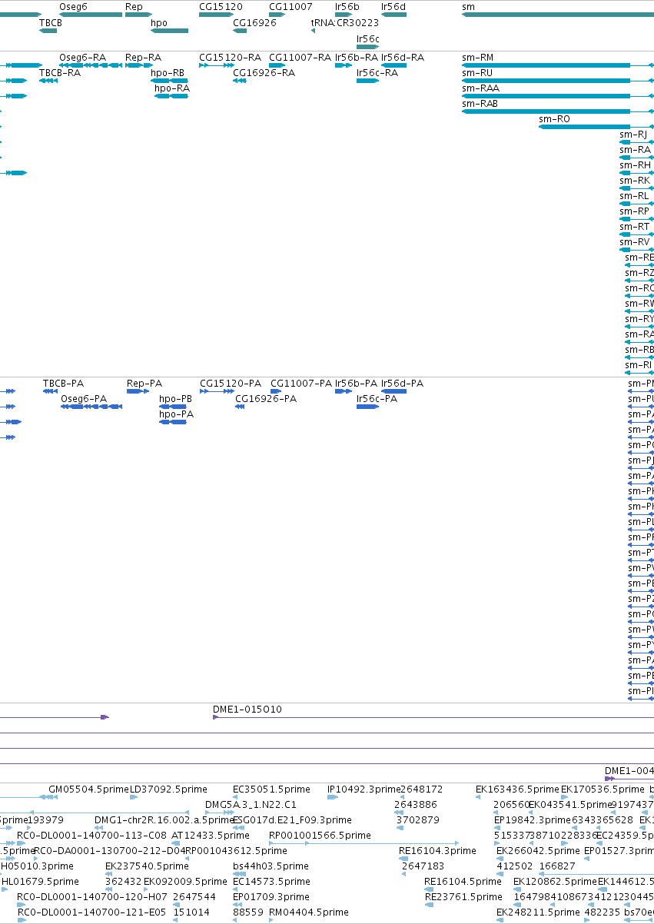The image size is (654, 924).
Task: Click the CG15120-PA protein label
Action: pos(231,383)
